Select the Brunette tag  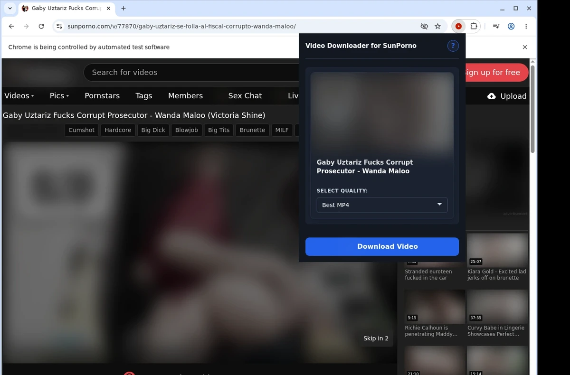tap(252, 130)
